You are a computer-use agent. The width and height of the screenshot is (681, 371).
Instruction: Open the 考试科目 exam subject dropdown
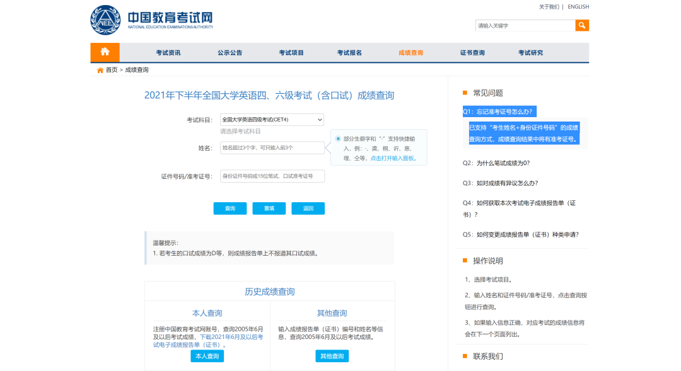click(x=272, y=119)
